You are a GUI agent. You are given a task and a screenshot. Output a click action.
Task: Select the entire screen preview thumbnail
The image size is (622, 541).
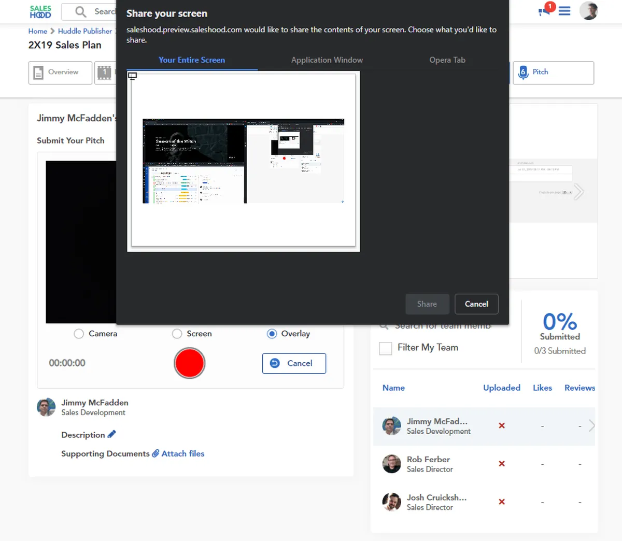point(243,161)
